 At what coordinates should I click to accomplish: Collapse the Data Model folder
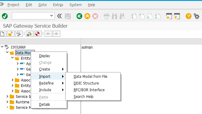coord(7,52)
